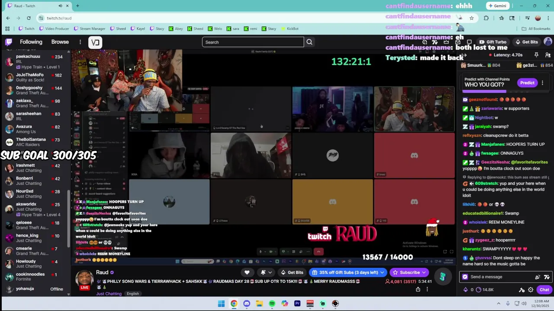Click the heart follow button
This screenshot has width=554, height=311.
(x=247, y=273)
